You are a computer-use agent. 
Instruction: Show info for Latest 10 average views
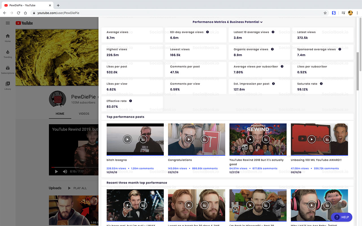pyautogui.click(x=273, y=32)
